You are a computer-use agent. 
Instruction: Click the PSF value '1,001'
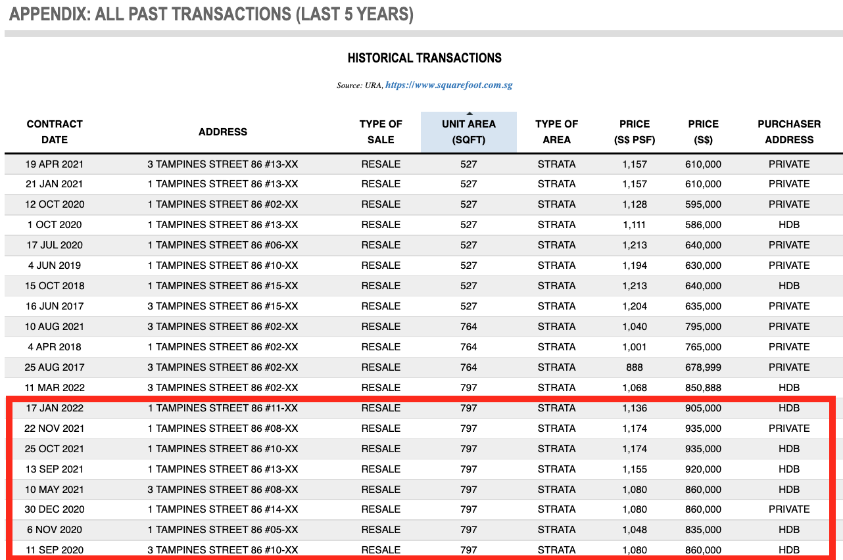pos(635,347)
